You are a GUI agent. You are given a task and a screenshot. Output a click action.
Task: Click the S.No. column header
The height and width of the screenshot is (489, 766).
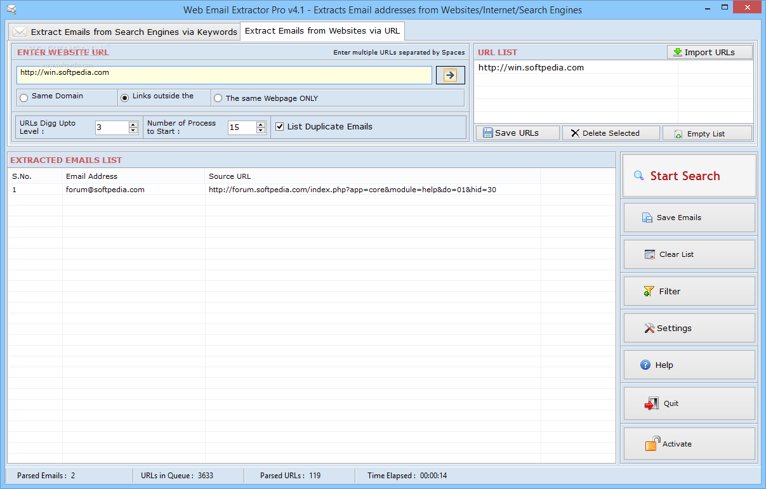click(x=35, y=176)
